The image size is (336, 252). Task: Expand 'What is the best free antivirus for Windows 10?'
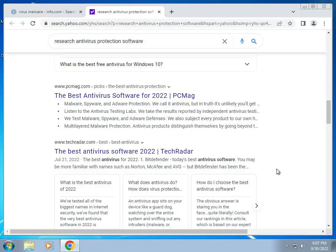coord(155,64)
